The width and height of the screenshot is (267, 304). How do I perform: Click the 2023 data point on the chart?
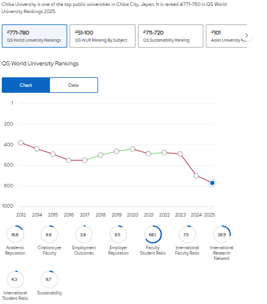(180, 154)
